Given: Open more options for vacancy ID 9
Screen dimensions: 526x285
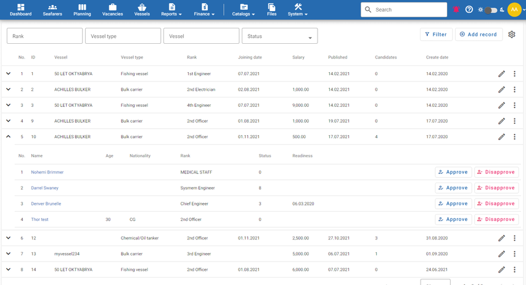Looking at the screenshot, I should (x=514, y=122).
